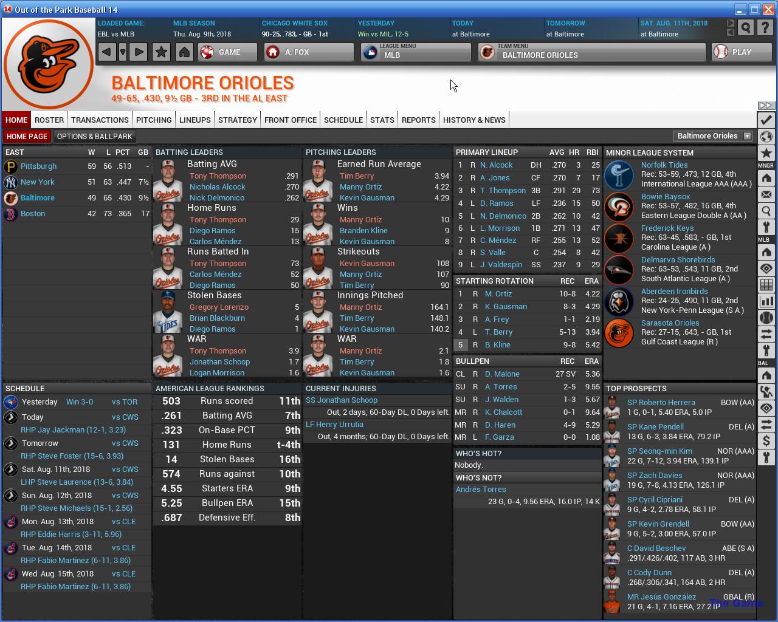
Task: Click the checkmark icon in the right sidebar
Action: [x=766, y=120]
